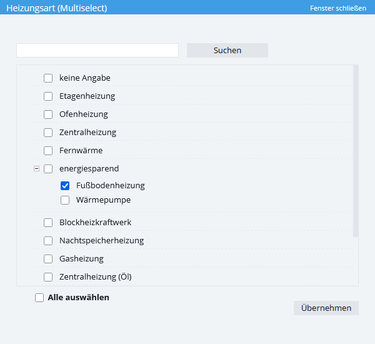
Task: Check the keine Angabe checkbox
Action: [48, 78]
